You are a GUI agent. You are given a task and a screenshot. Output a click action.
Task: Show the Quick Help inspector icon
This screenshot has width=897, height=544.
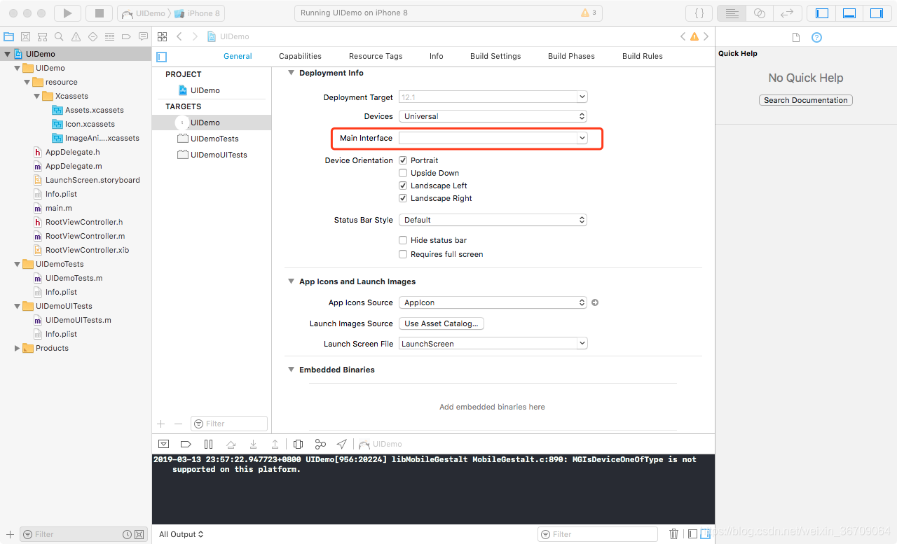click(816, 38)
